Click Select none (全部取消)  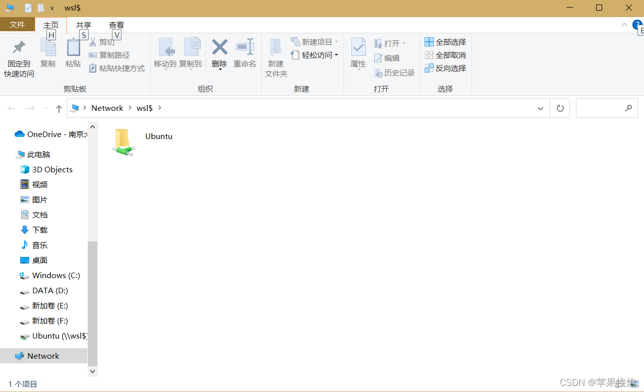point(445,55)
